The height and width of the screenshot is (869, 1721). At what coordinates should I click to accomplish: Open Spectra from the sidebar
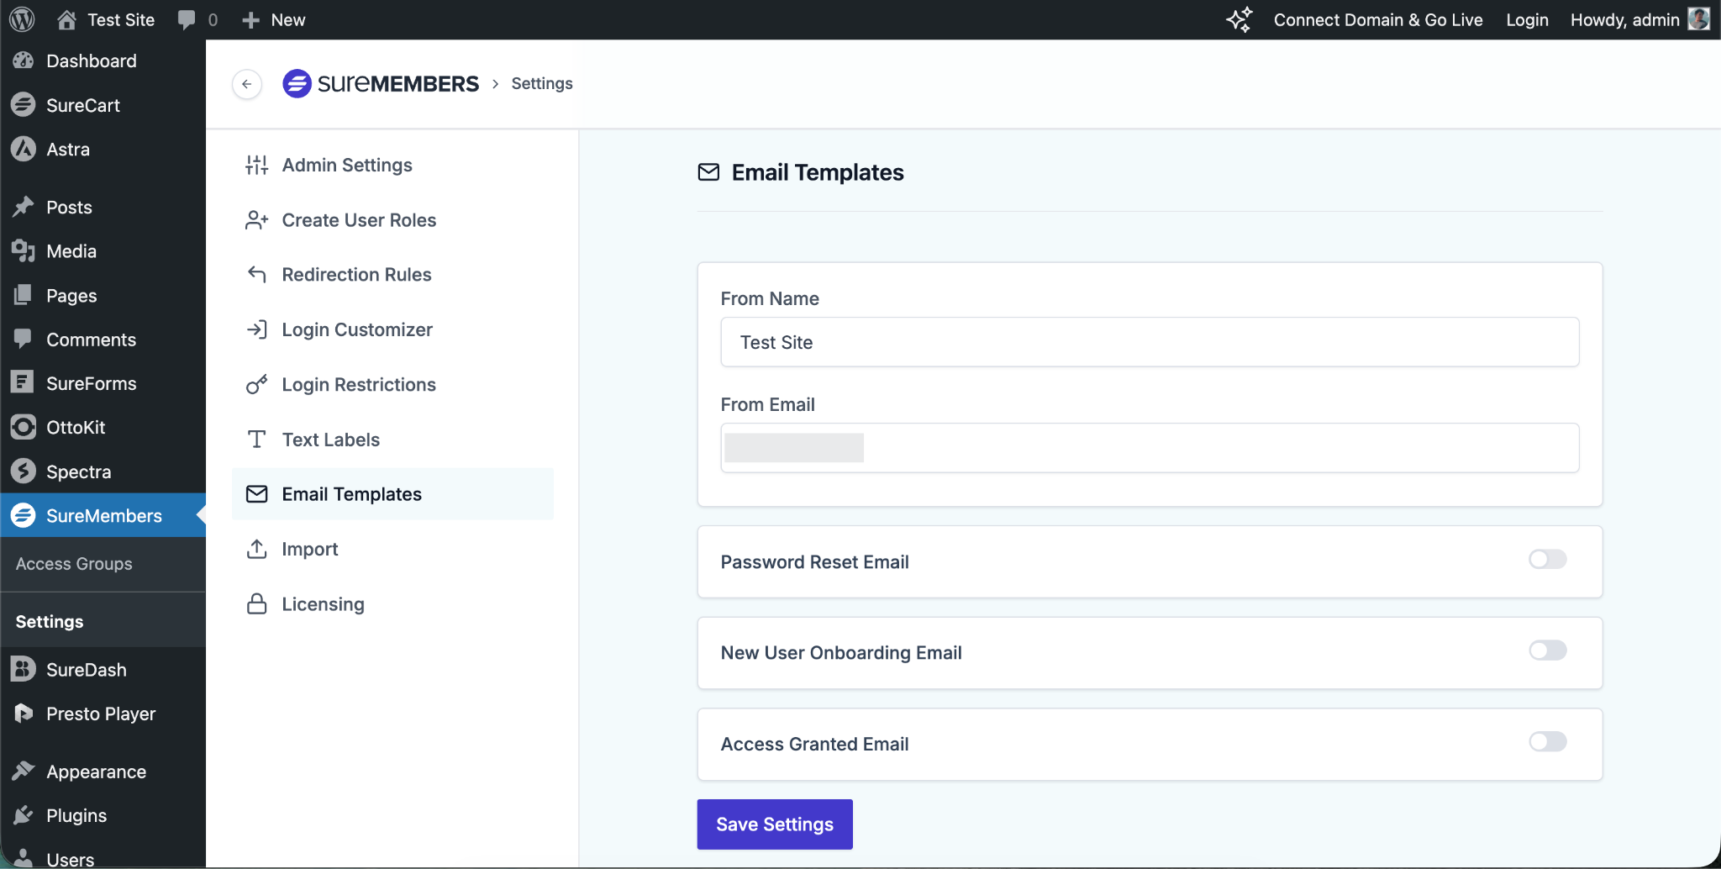(78, 471)
